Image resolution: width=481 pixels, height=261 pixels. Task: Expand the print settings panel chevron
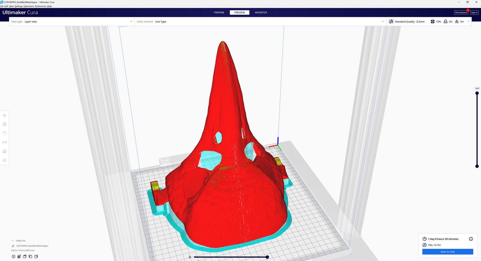(x=468, y=21)
